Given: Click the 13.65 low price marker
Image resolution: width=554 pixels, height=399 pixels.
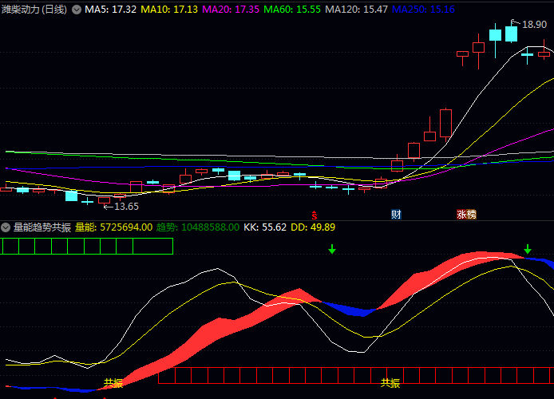Looking at the screenshot, I should [x=126, y=207].
